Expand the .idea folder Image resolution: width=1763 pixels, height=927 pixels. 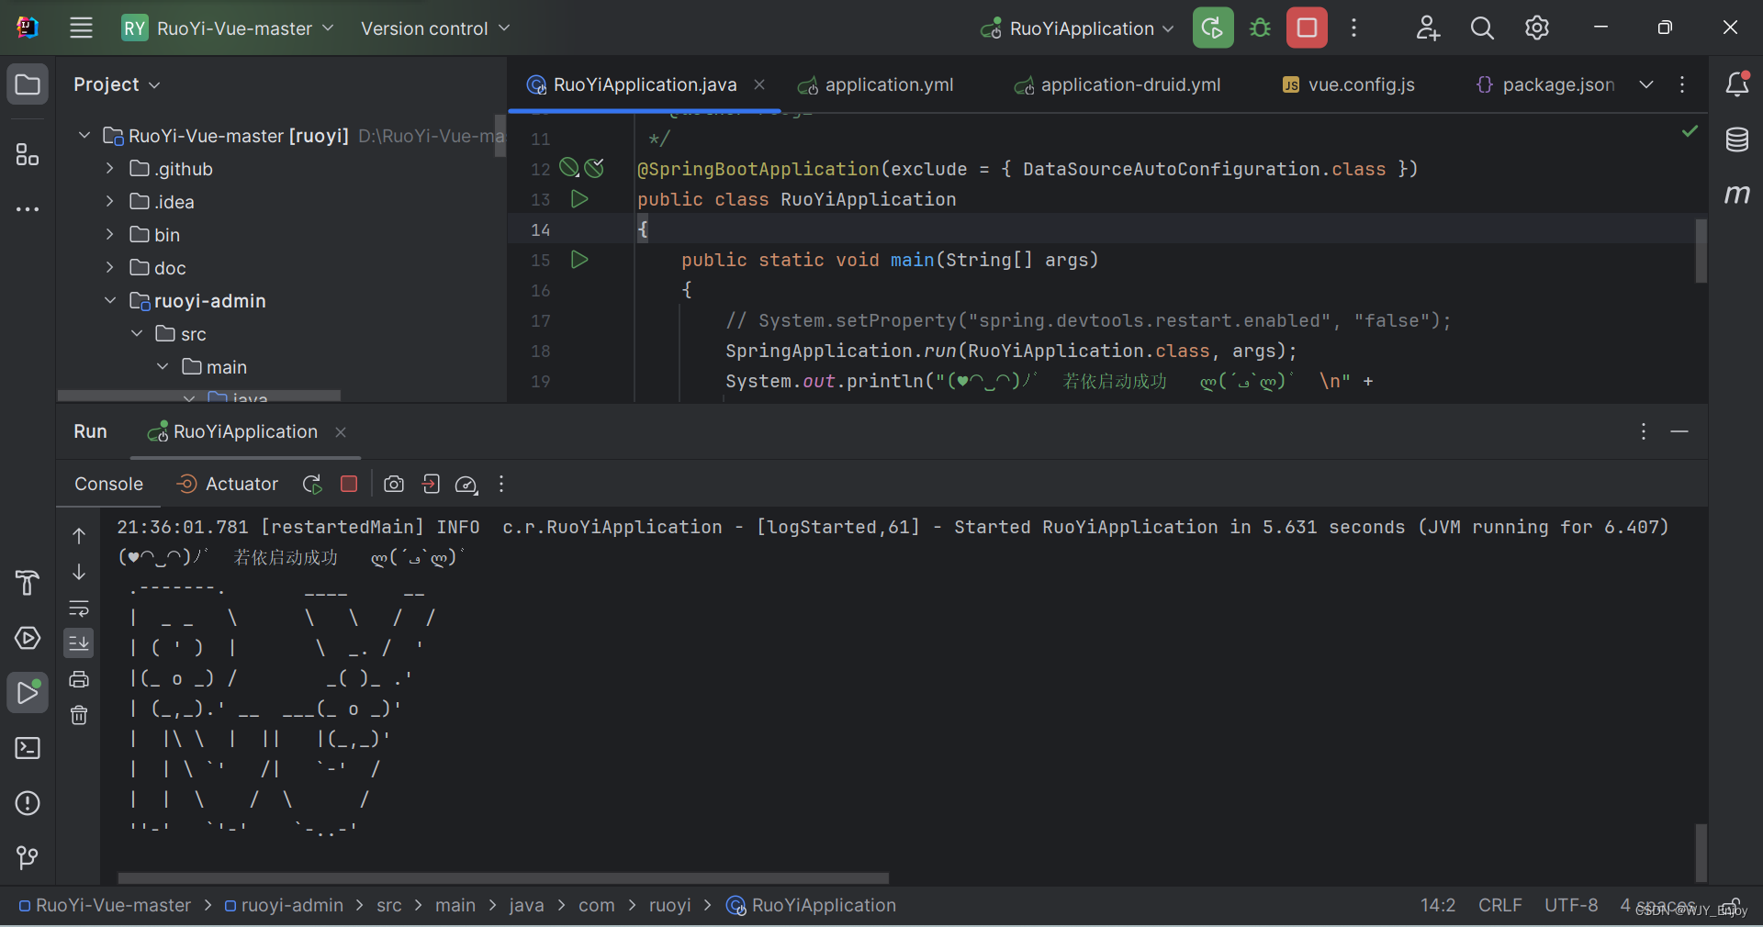pyautogui.click(x=109, y=202)
